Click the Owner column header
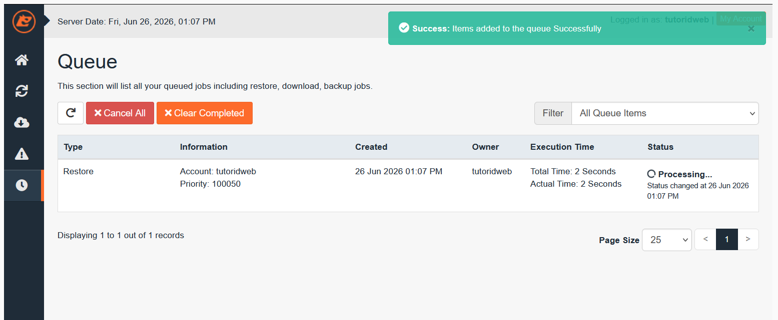 coord(485,147)
